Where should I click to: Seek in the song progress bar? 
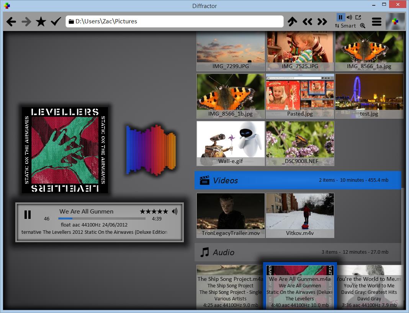pos(102,218)
